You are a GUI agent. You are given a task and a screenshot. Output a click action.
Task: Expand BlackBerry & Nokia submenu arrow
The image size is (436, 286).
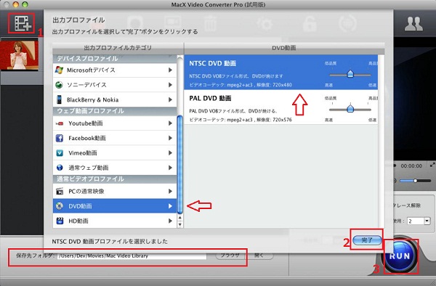[x=170, y=99]
